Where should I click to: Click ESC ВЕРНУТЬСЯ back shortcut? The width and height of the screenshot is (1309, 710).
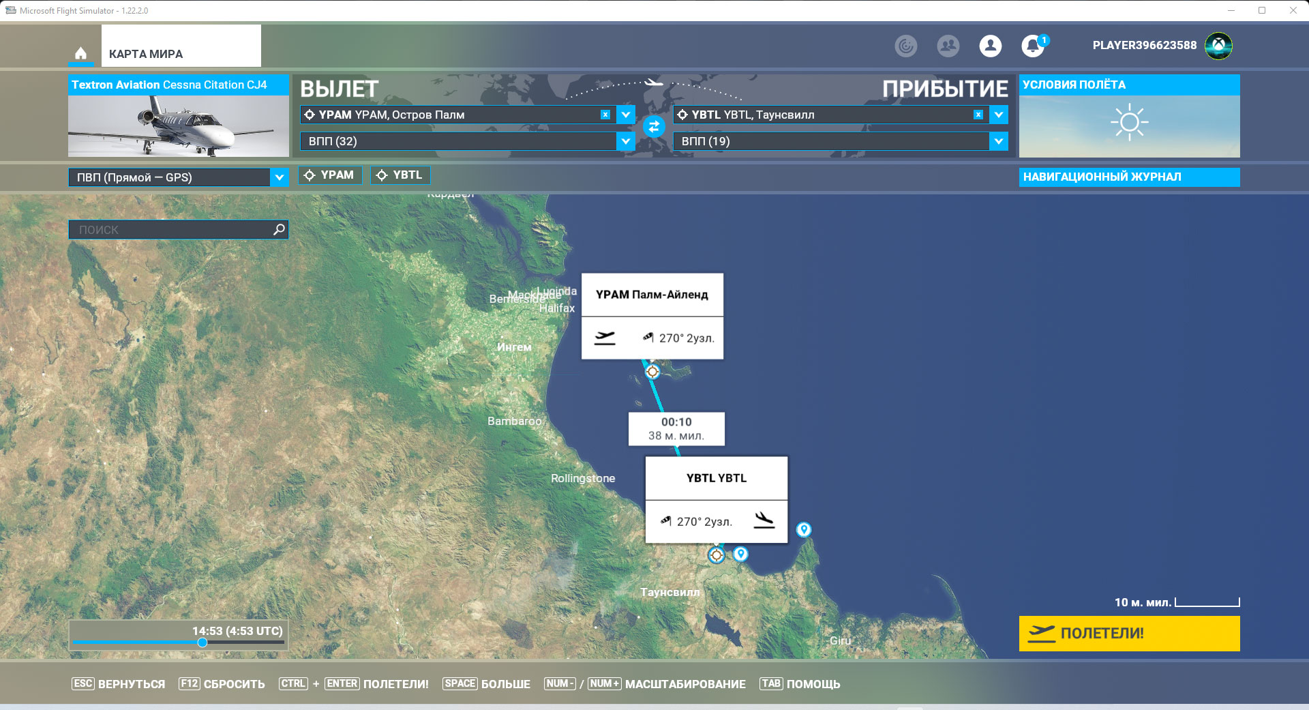click(x=118, y=684)
